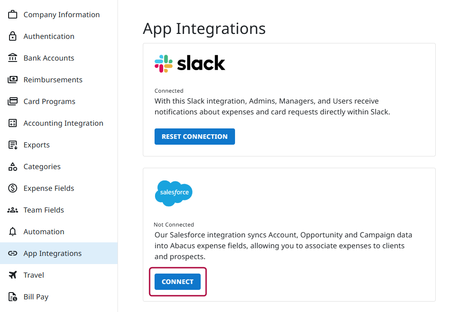Click the bank building icon
Image resolution: width=461 pixels, height=312 pixels.
pos(13,58)
